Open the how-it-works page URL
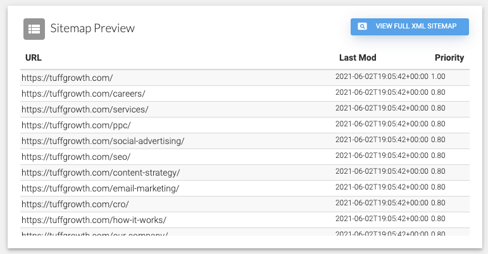The image size is (488, 254). pos(94,220)
